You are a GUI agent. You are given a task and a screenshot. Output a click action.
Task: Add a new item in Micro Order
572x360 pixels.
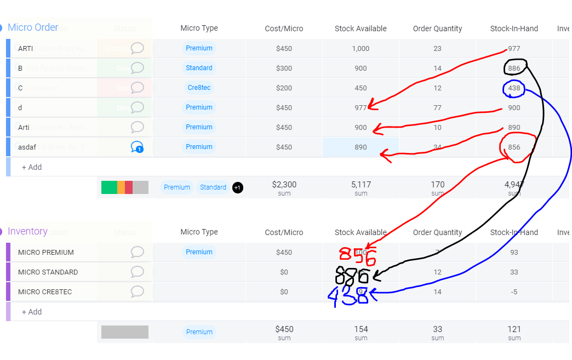pyautogui.click(x=32, y=167)
